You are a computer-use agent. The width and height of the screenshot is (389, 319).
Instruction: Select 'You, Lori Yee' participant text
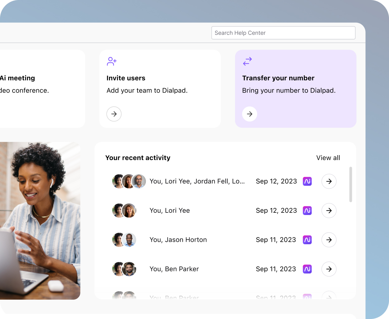pyautogui.click(x=170, y=211)
